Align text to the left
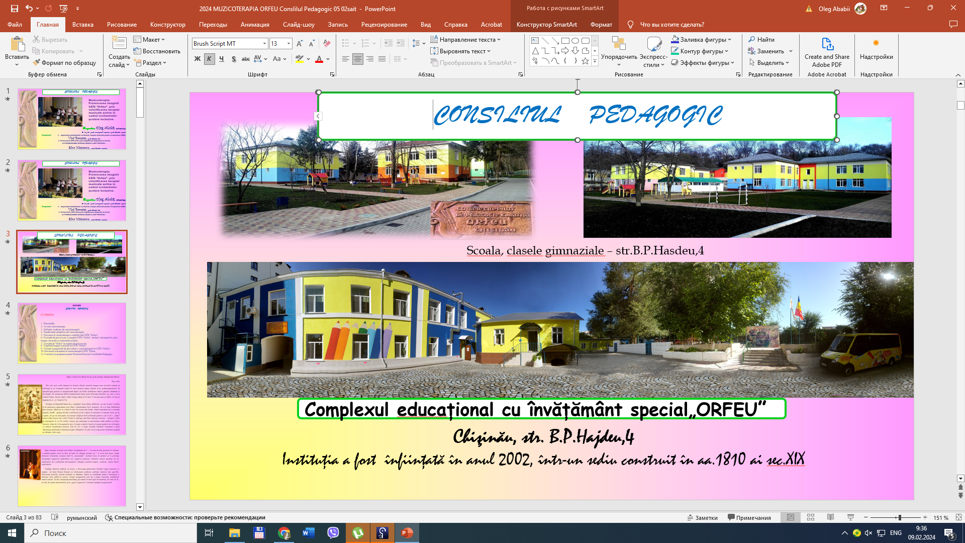965x543 pixels. coord(346,59)
